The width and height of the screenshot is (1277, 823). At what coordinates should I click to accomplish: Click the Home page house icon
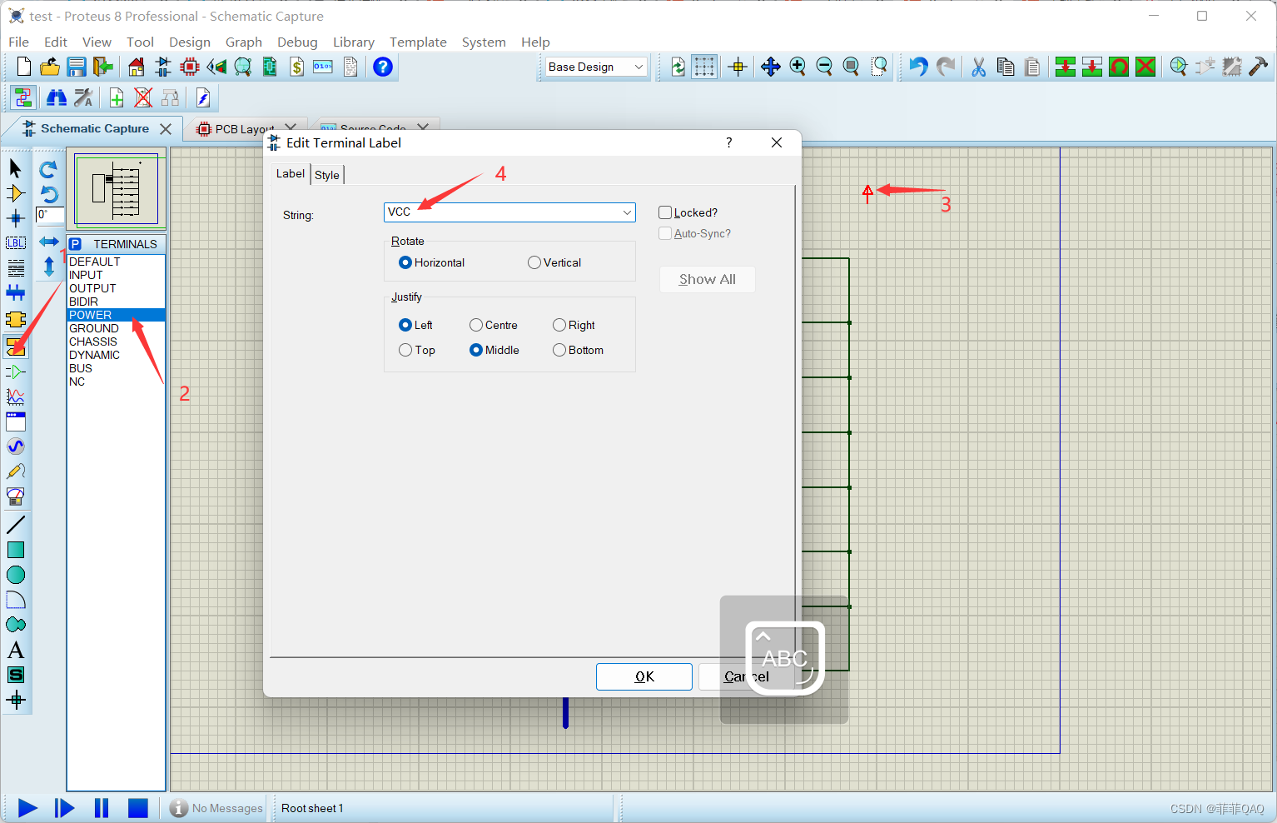tap(137, 67)
